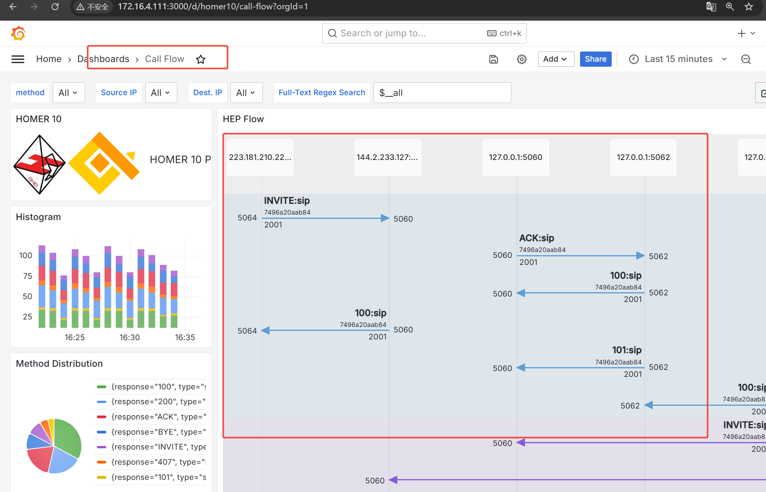
Task: Reload the browser page
Action: tap(55, 7)
